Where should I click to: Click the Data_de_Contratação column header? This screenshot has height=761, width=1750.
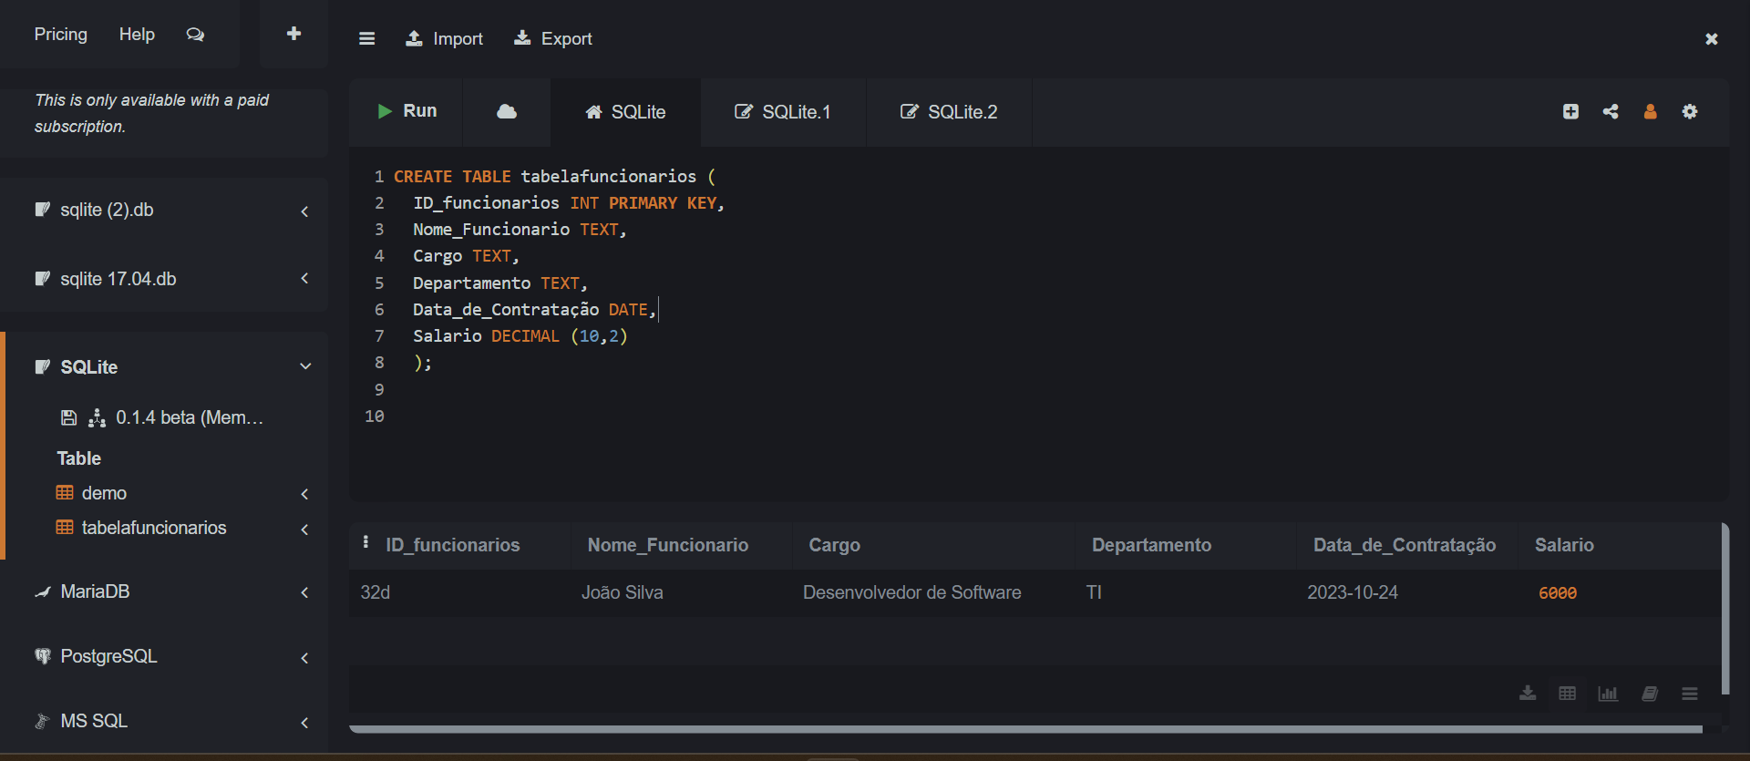(1405, 545)
